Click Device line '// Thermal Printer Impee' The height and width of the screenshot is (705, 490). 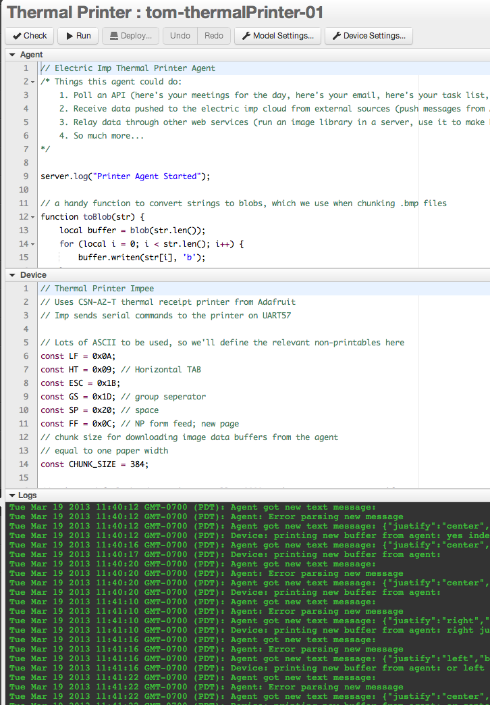tap(97, 289)
